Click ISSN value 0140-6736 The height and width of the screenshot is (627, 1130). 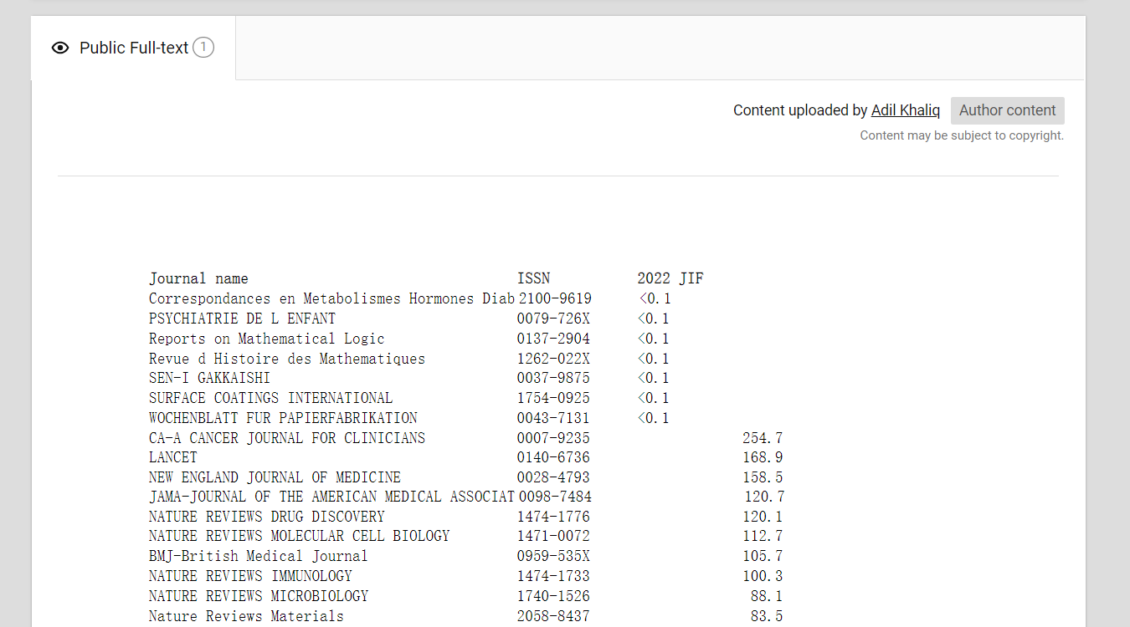(x=553, y=457)
